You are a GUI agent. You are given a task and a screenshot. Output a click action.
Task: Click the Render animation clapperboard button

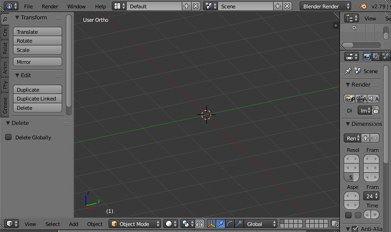coord(361,99)
